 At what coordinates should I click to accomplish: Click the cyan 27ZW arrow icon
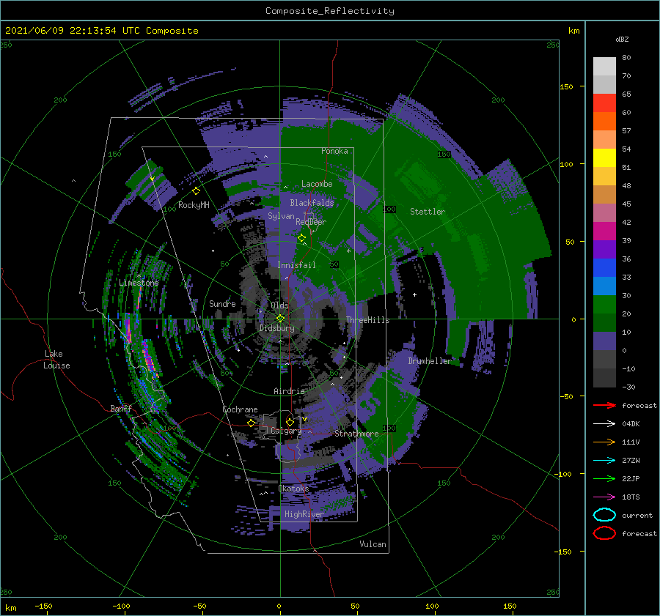click(x=604, y=461)
